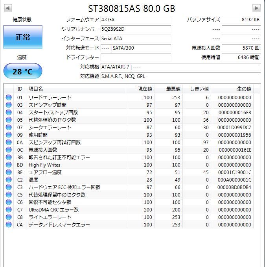Screen dimensions: 265x267
Task: Click status orb for ID BE row
Action: (9, 172)
